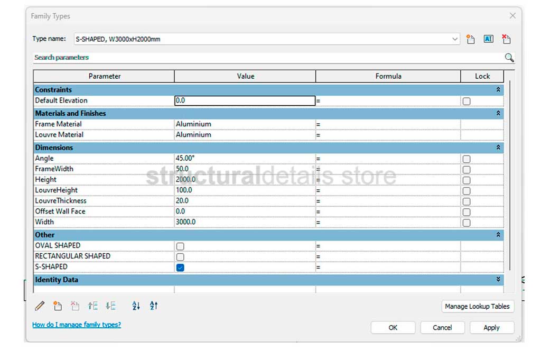Viewport: 541px width, 350px height.
Task: Click the Delete Type icon
Action: pos(506,39)
